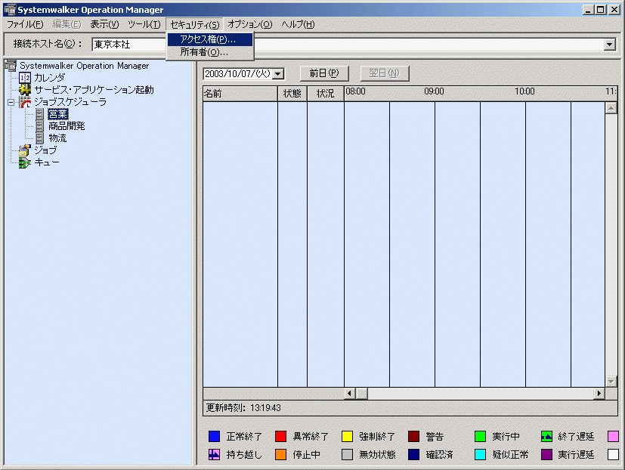Image resolution: width=625 pixels, height=470 pixels.
Task: Click the navy 確認済 legend swatch
Action: [x=413, y=454]
